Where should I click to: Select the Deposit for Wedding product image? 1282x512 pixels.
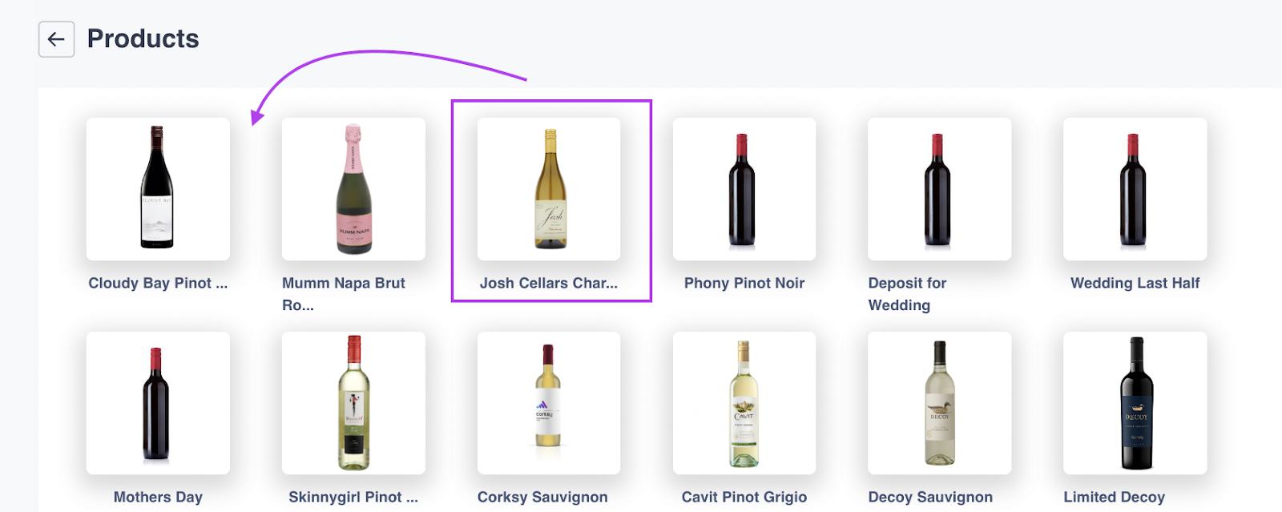[x=939, y=189]
